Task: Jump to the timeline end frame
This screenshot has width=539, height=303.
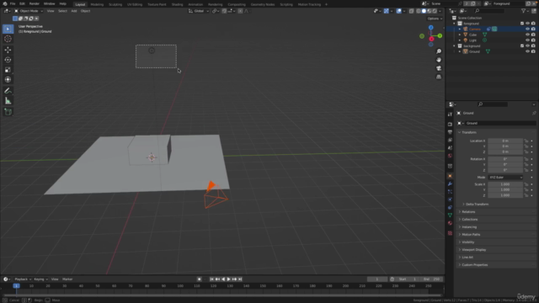Action: (x=240, y=279)
